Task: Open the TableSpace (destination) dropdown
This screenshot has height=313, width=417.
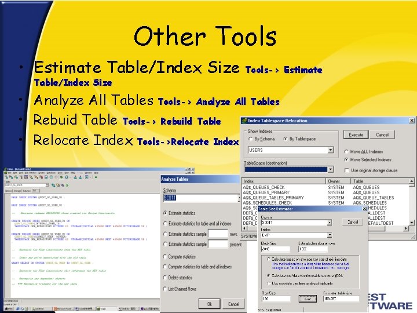Action: tap(330, 169)
